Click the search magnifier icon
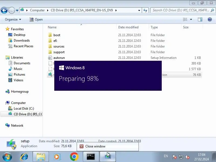 [212, 10]
